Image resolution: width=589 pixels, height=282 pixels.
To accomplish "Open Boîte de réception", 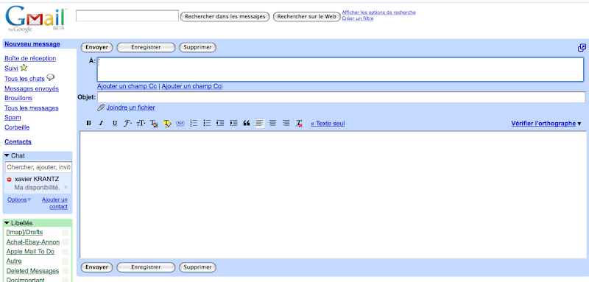I will (30, 58).
